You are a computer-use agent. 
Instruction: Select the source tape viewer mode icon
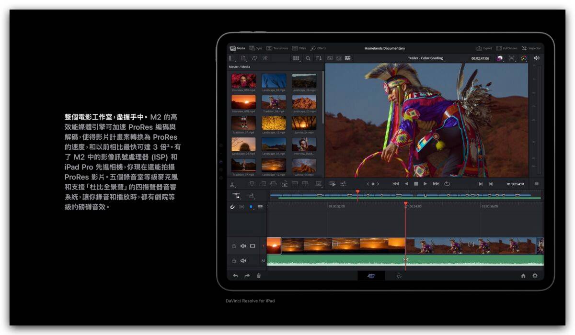(x=339, y=58)
